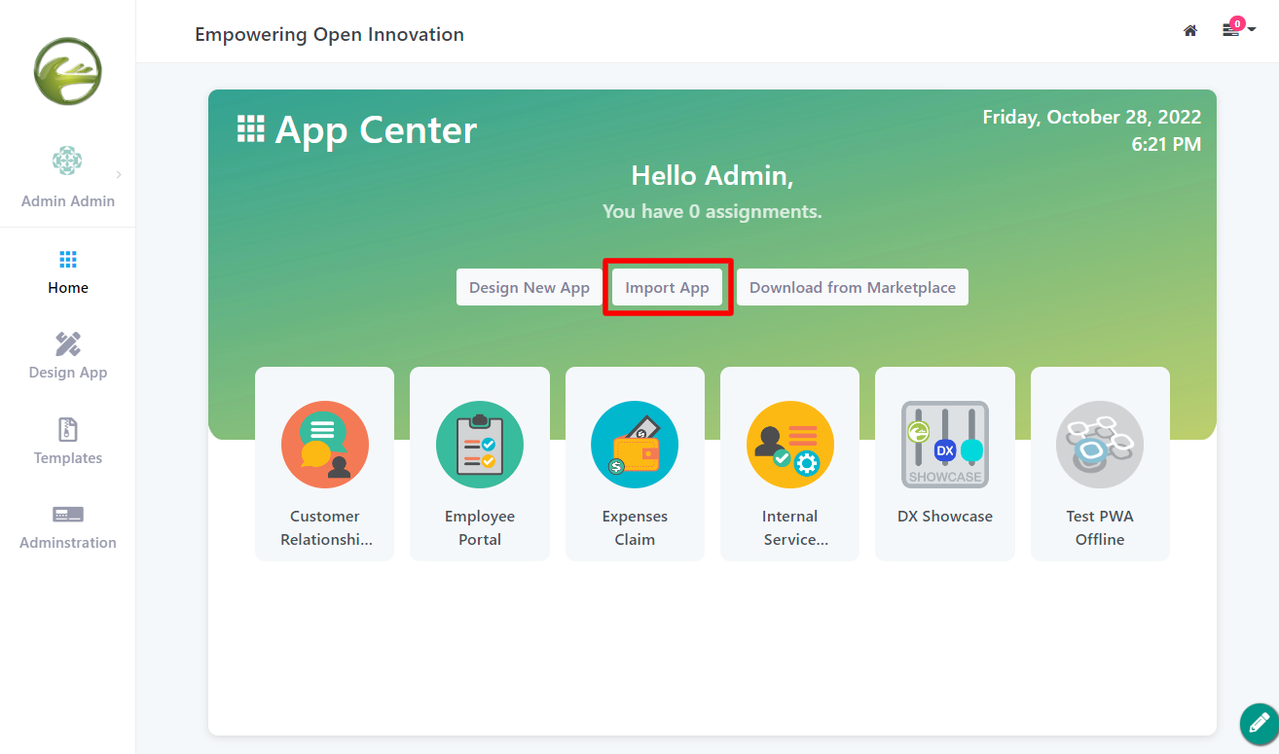Click the home icon in top bar
Viewport: 1279px width, 754px height.
click(x=1189, y=31)
